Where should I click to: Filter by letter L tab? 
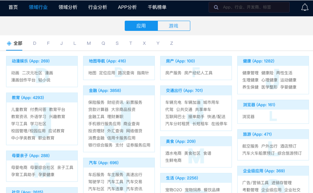[75, 43]
